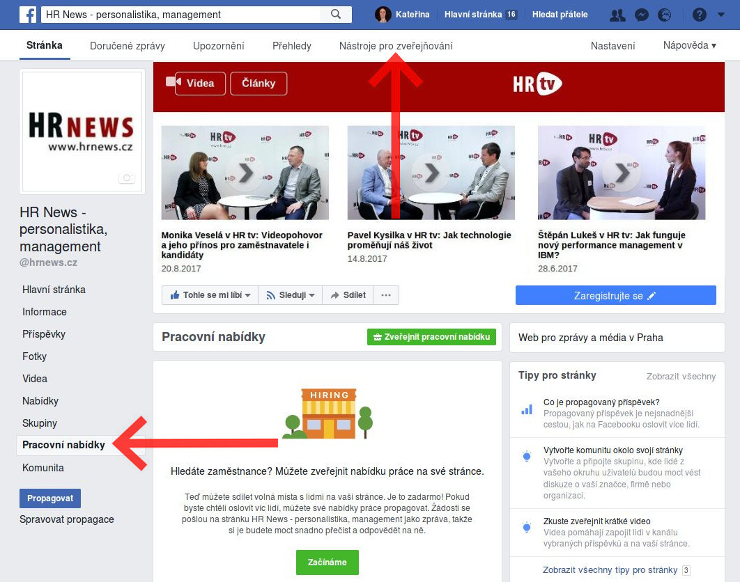Click the @hrnews.cz page handle
Image resolution: width=740 pixels, height=582 pixels.
tap(49, 262)
